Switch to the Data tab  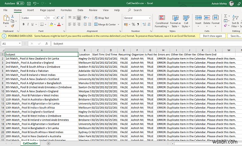[80, 10]
